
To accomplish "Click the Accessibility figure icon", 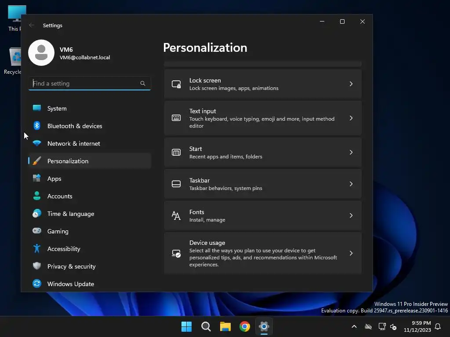I will (x=37, y=248).
